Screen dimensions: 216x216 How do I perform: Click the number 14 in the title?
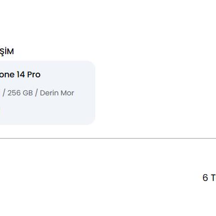point(21,75)
